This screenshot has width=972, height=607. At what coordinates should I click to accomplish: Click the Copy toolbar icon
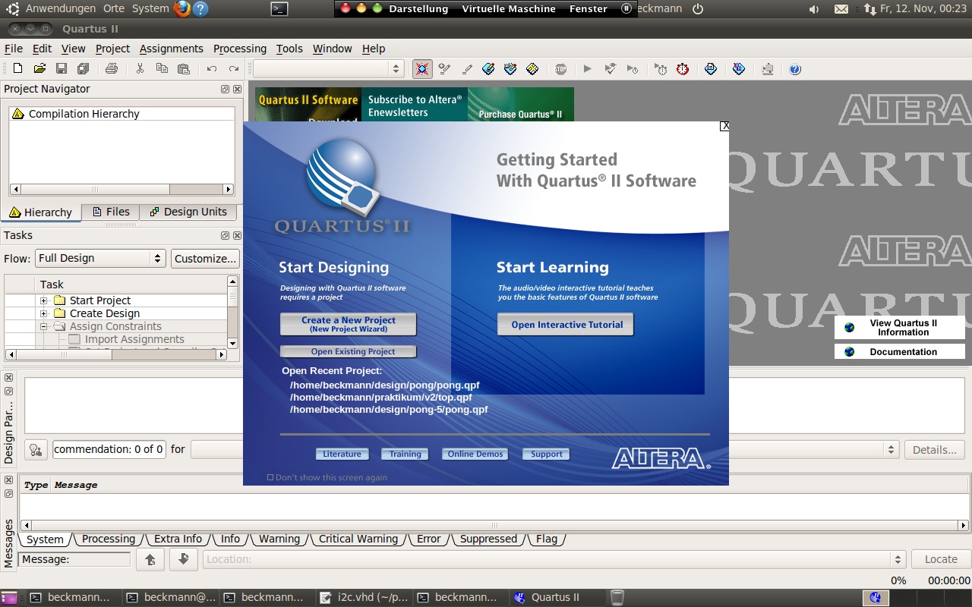coord(162,69)
